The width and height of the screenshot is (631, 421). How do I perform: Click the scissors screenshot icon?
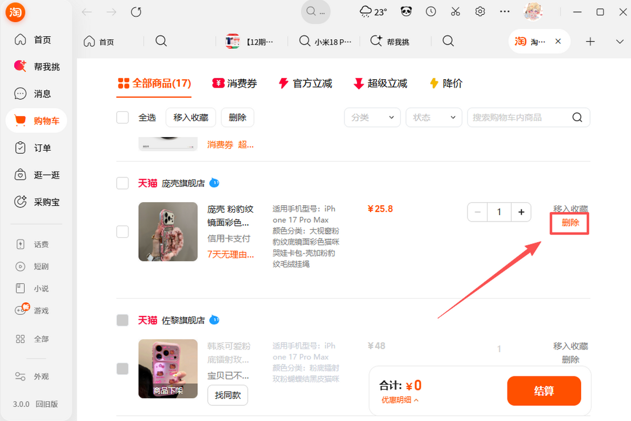point(455,12)
